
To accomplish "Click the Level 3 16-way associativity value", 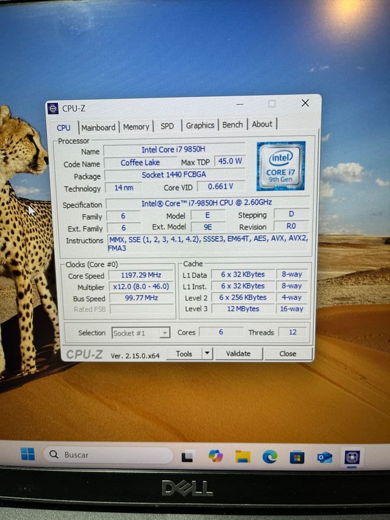I will pos(292,308).
